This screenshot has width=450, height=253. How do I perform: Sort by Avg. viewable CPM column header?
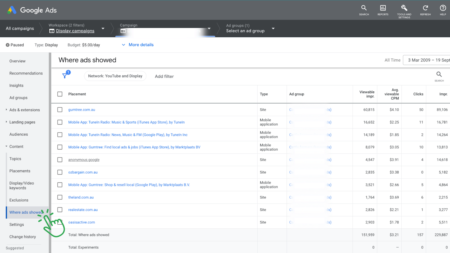pyautogui.click(x=392, y=94)
